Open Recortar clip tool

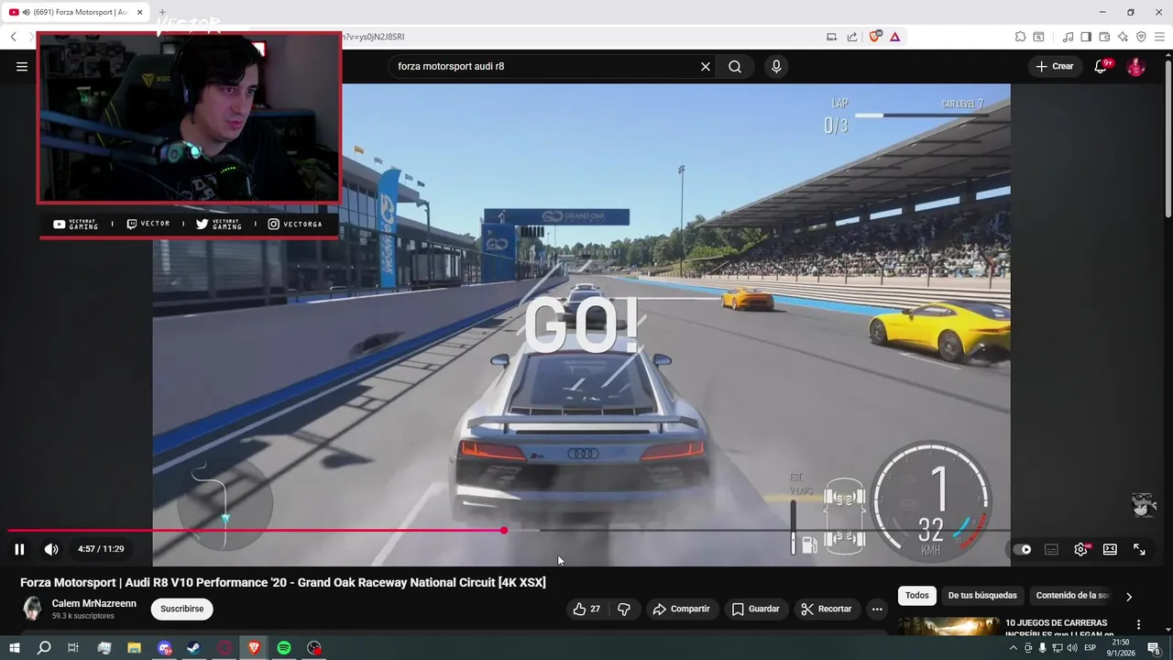click(x=827, y=609)
